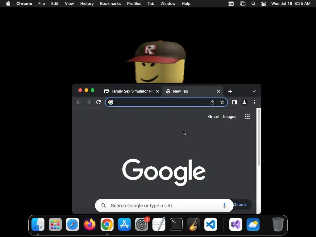Toggle Chrome's side panel icon
This screenshot has height=237, width=316.
click(235, 102)
